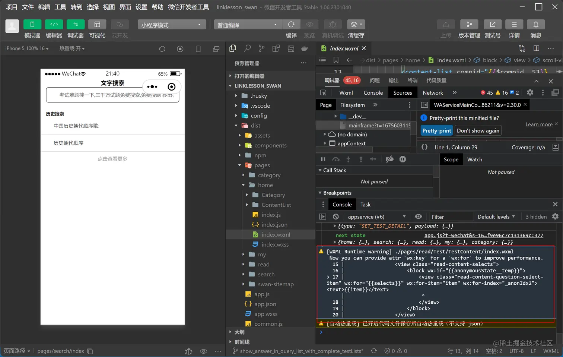This screenshot has width=563, height=357.
Task: Open the visualization (可视化) panel
Action: tap(97, 24)
